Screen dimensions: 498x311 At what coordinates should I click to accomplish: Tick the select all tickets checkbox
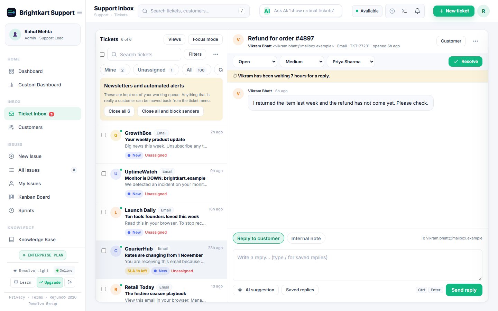click(102, 54)
